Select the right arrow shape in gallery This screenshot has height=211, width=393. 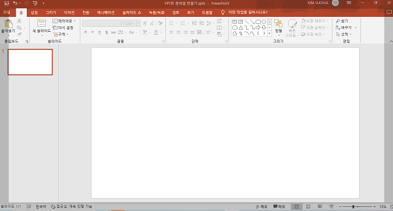click(x=258, y=27)
